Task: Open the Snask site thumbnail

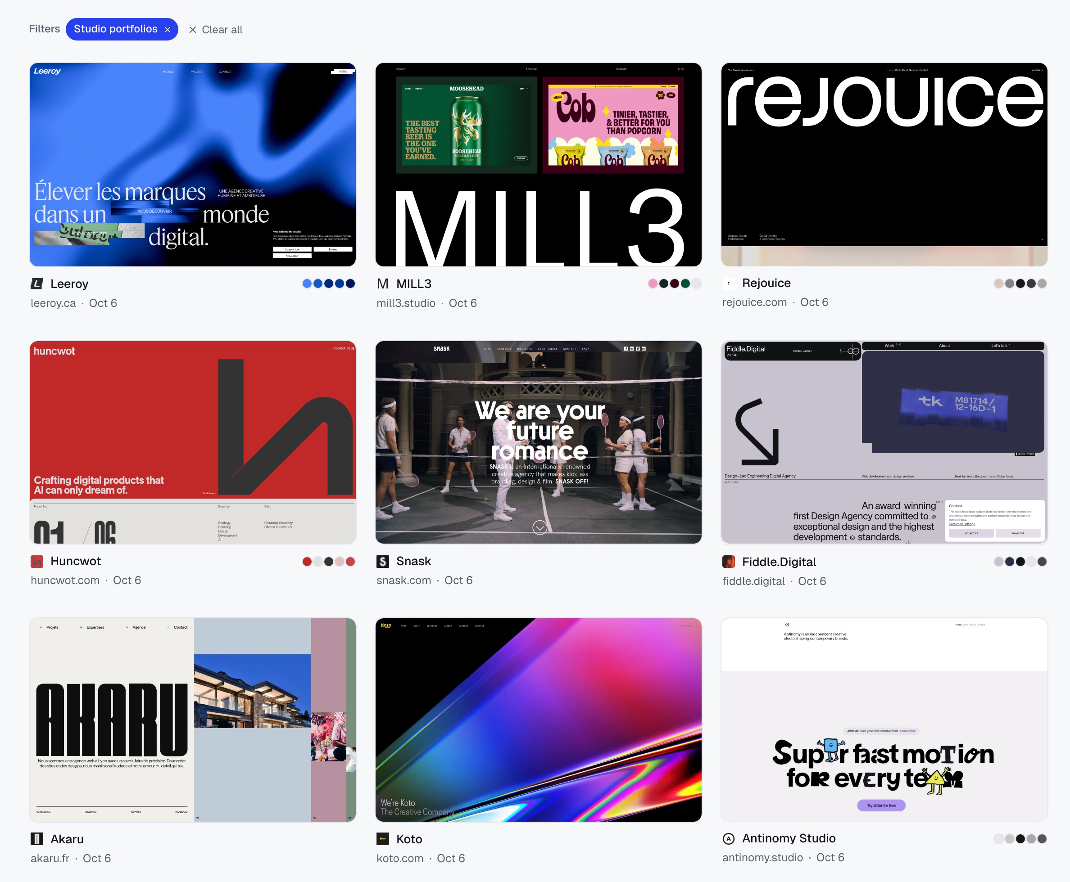Action: click(538, 442)
